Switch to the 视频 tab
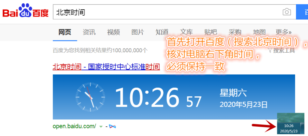 pos(113,32)
